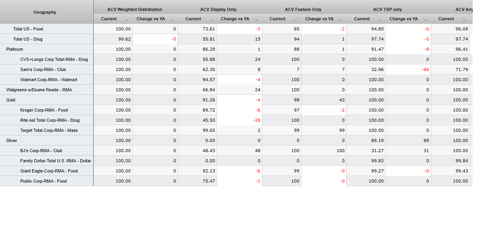Viewport: 495px width, 229px height.
Task: Filter ACV Display Only Change vs YA column
Action: pyautogui.click(x=256, y=19)
